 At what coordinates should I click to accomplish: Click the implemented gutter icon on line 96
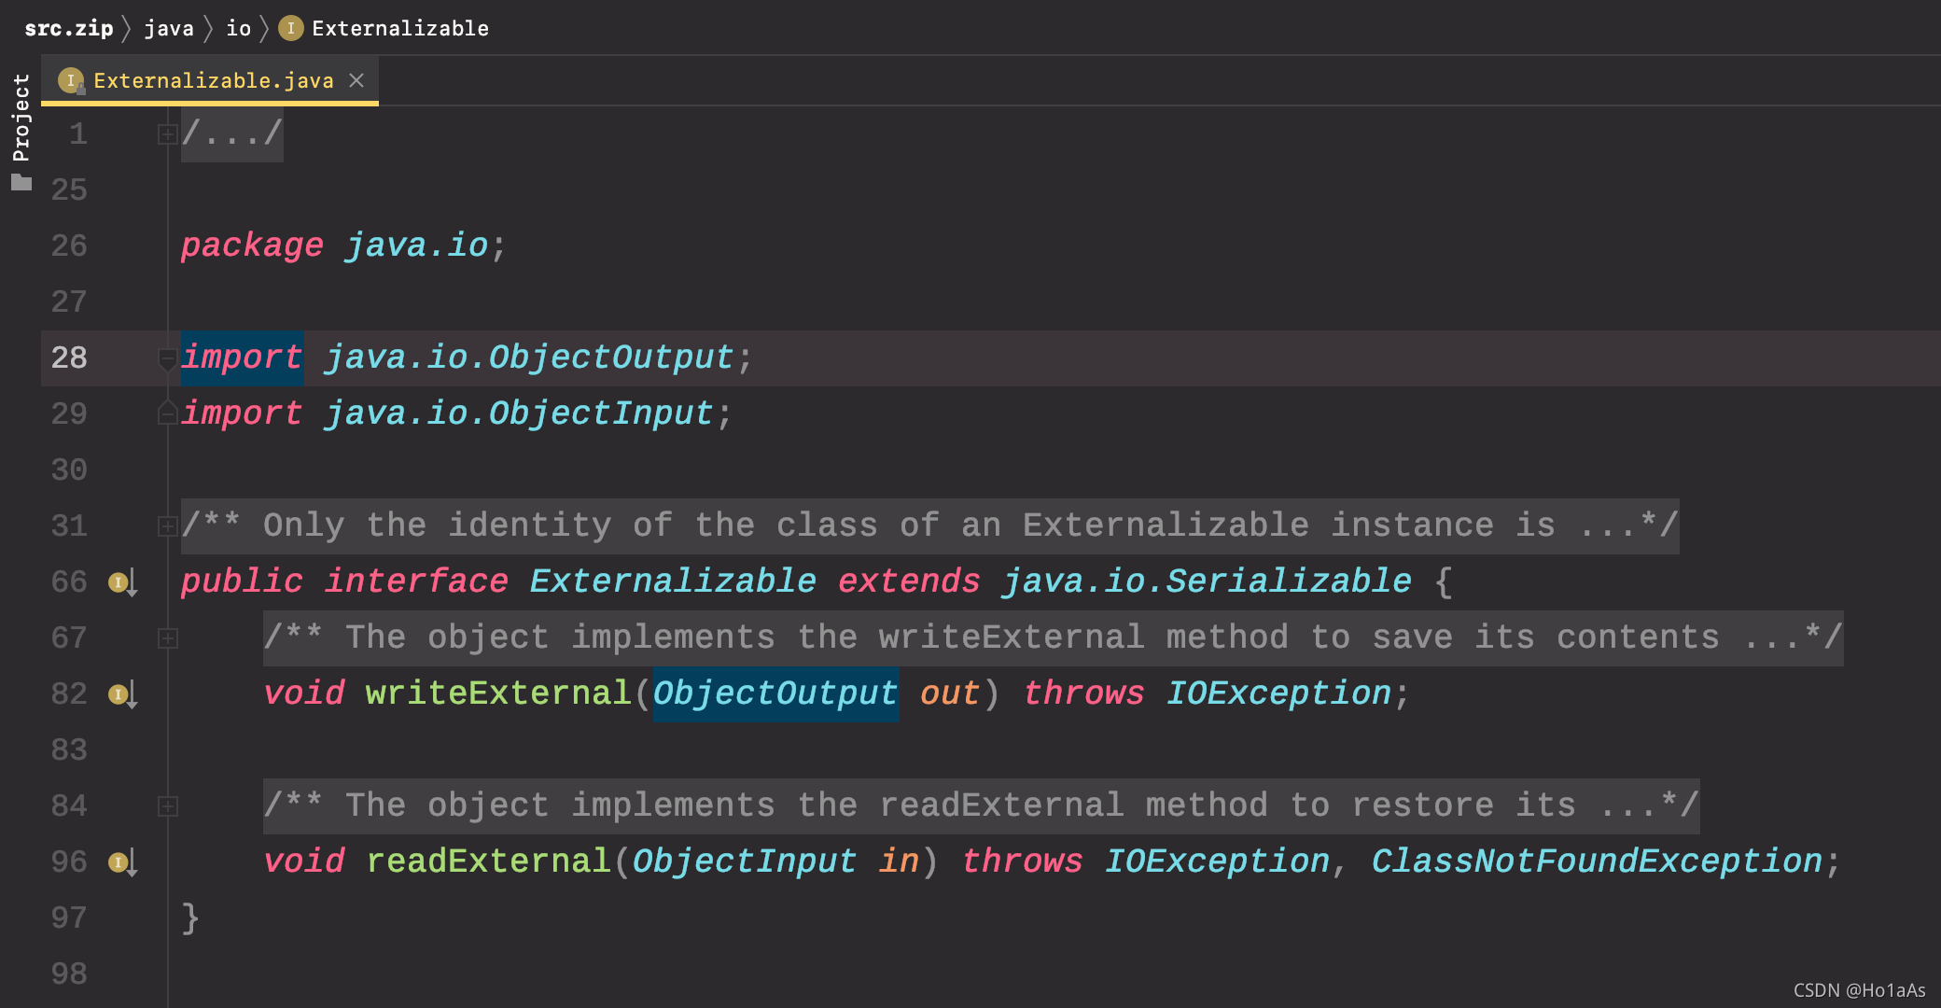[x=123, y=862]
